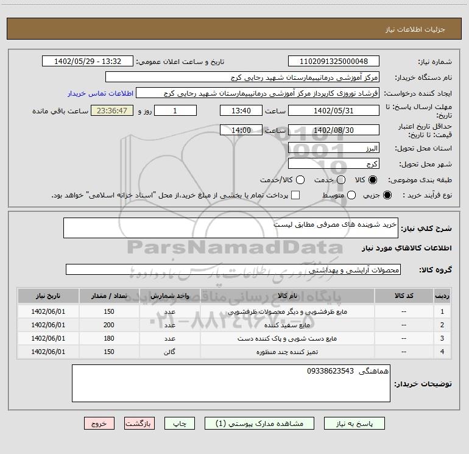
Task: Click item name مایع سفید کننده
Action: [287, 325]
